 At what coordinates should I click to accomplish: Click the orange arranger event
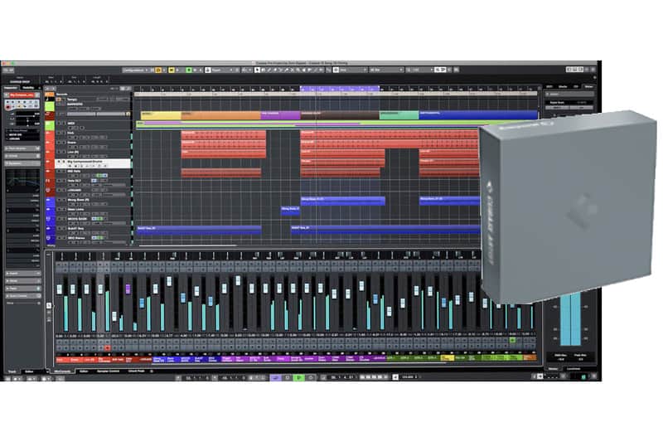pos(220,115)
